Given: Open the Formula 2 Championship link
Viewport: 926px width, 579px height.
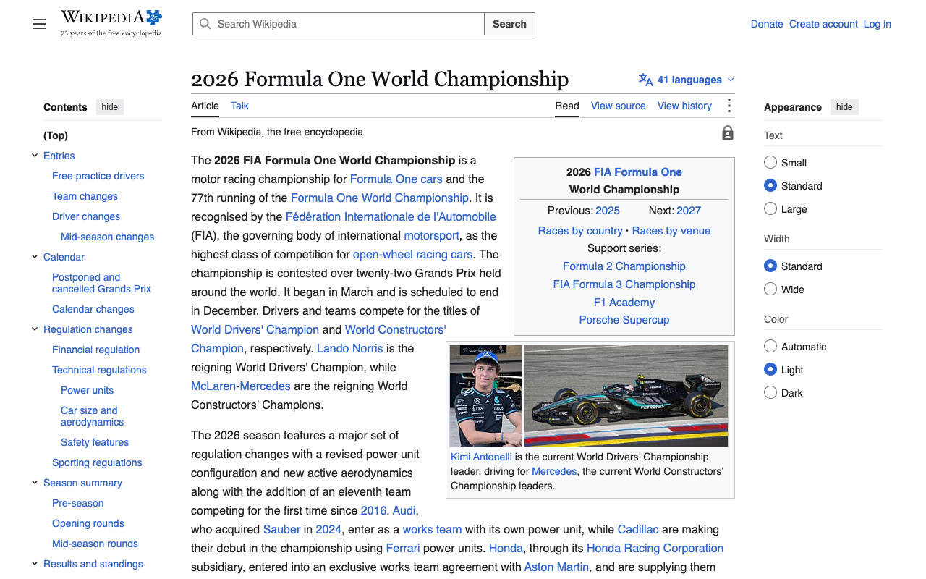Looking at the screenshot, I should coord(624,266).
